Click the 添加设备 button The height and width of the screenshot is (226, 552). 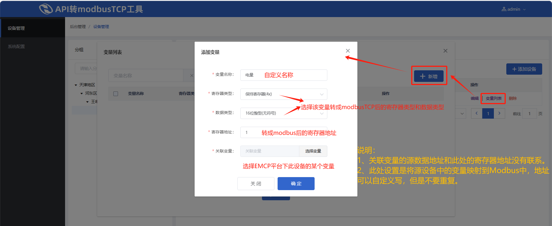[x=524, y=69]
